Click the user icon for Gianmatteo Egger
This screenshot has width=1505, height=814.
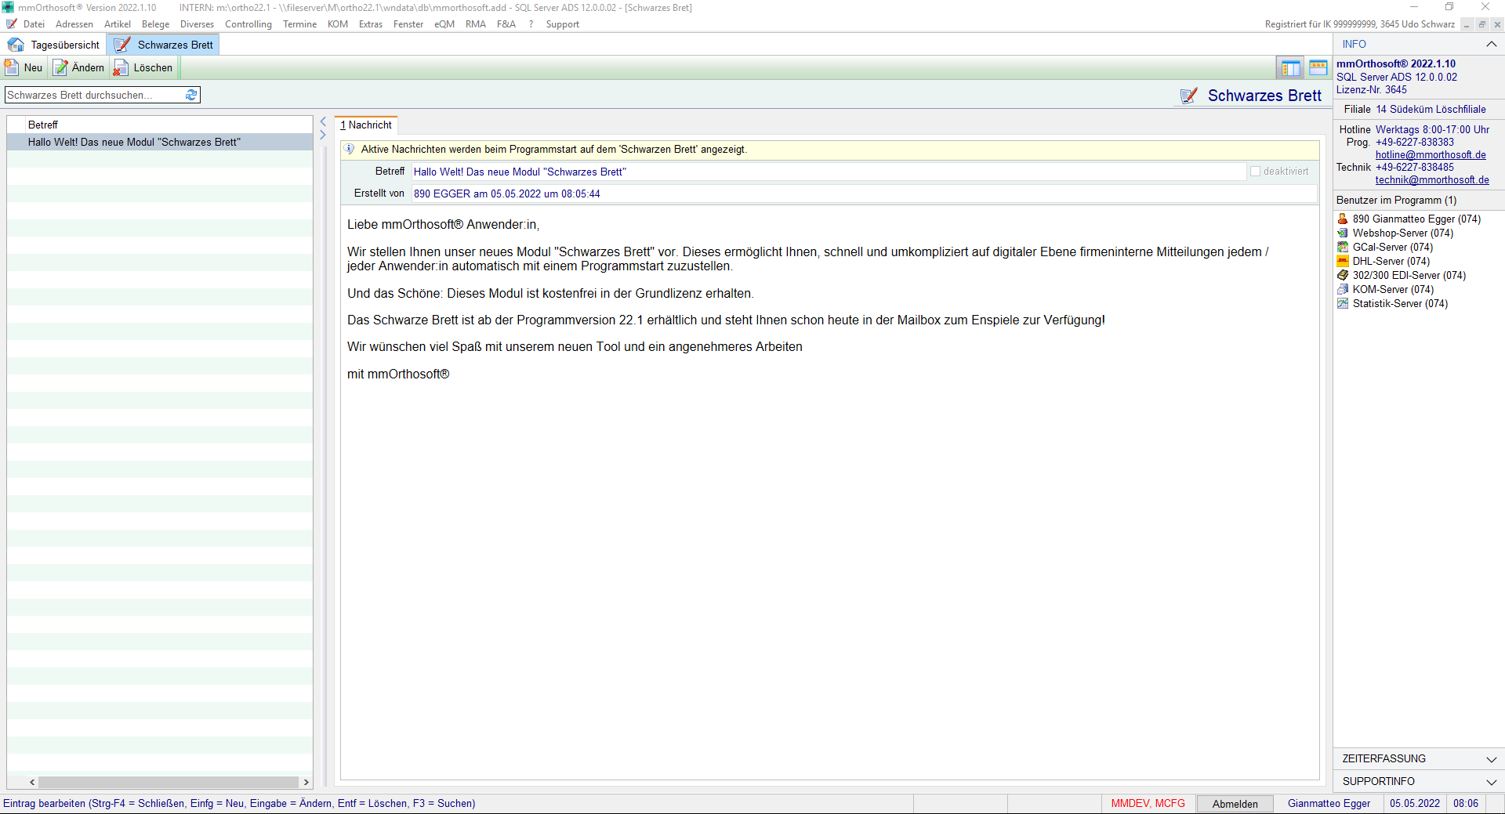click(x=1343, y=219)
